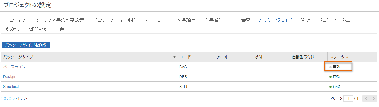The width and height of the screenshot is (379, 107).
Task: Click パッケージタイプを作成 button
Action: 26,45
